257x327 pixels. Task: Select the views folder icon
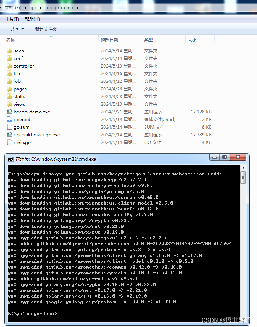9,104
